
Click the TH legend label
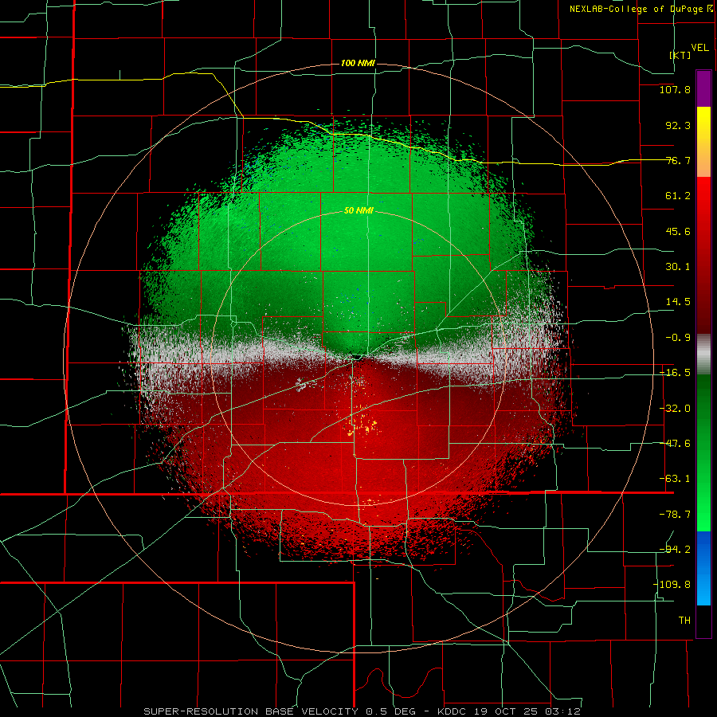tap(684, 620)
